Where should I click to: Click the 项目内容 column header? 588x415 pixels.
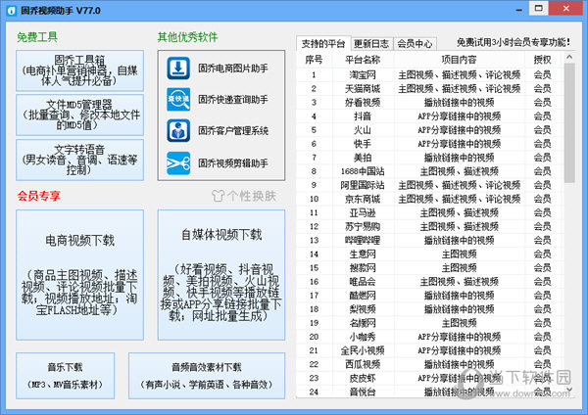pos(459,60)
